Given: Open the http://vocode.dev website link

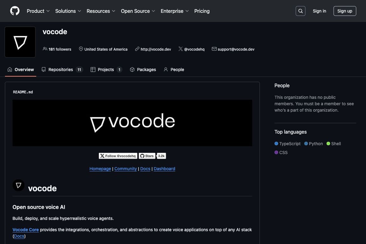Looking at the screenshot, I should coord(156,49).
